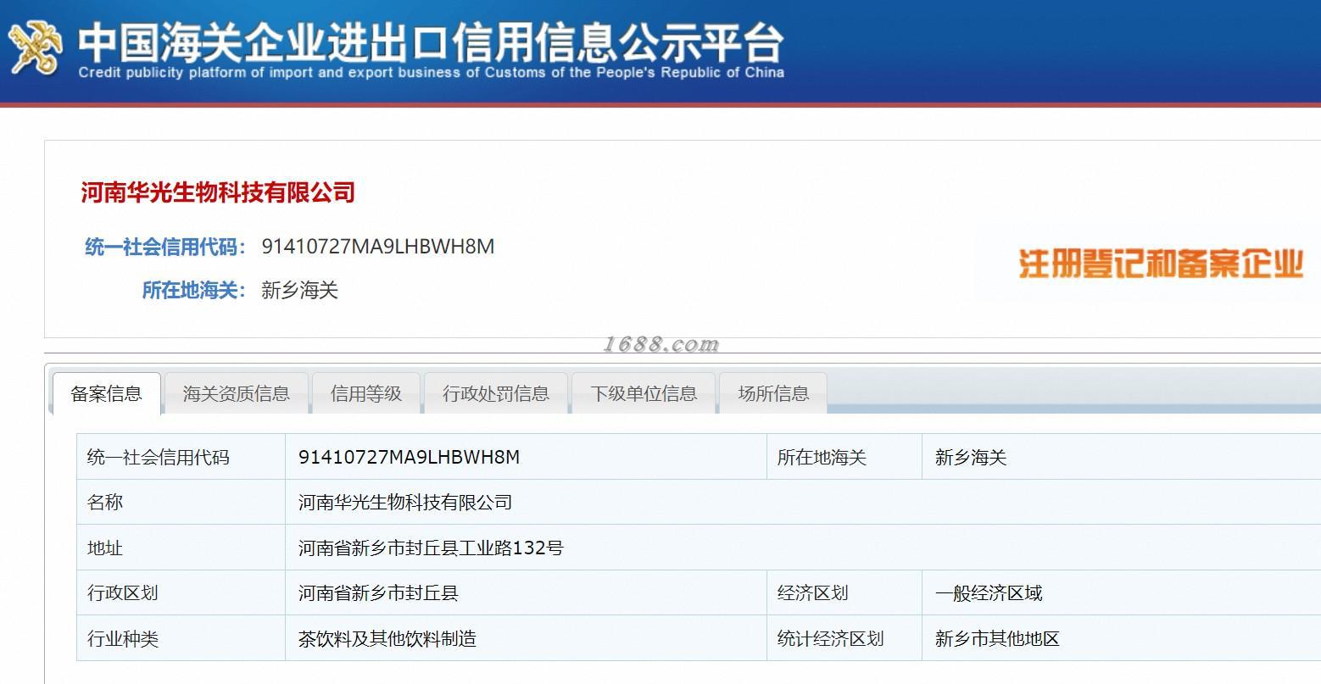1321x684 pixels.
Task: Click 新乡海关 beside the 所在地海关： label
Action: pos(300,290)
